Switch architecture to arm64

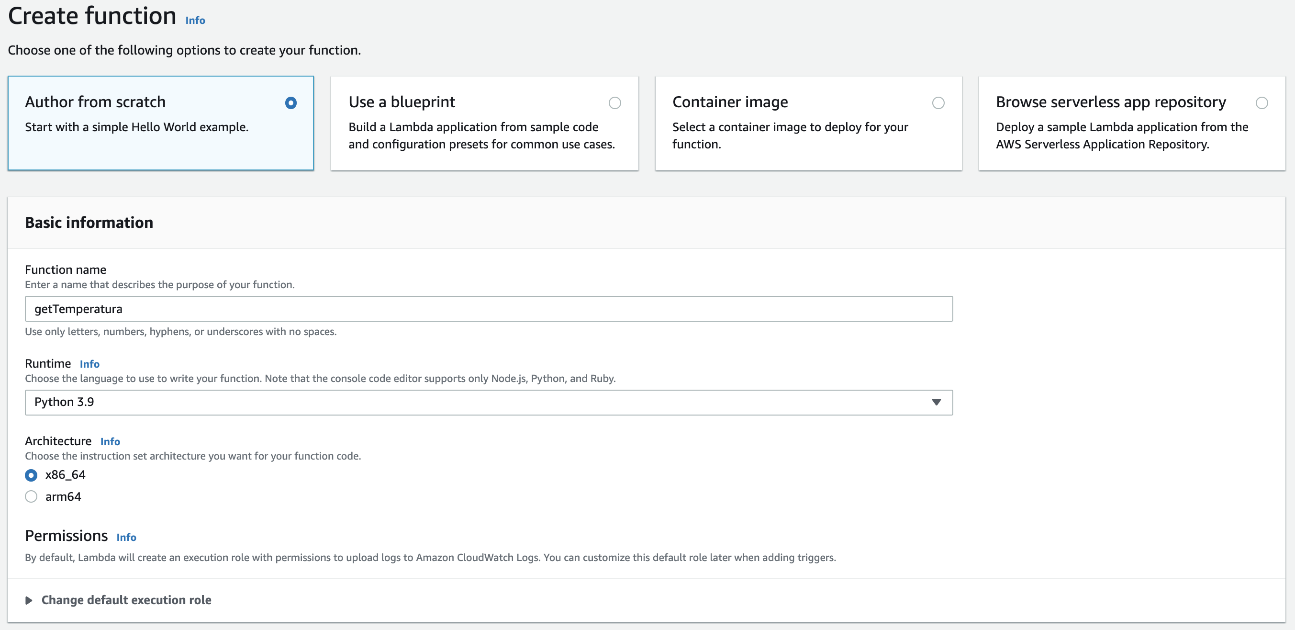[x=31, y=497]
